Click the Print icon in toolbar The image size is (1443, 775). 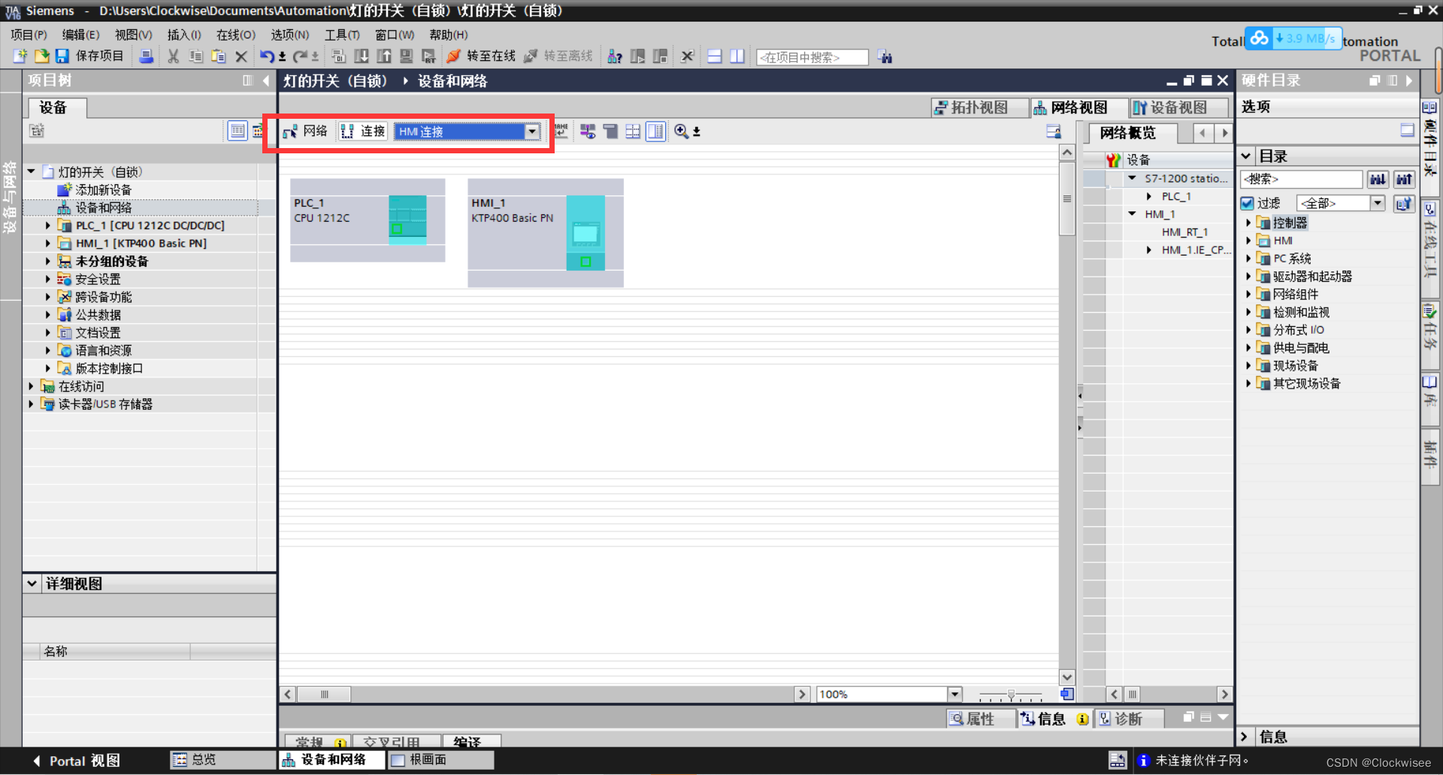147,56
